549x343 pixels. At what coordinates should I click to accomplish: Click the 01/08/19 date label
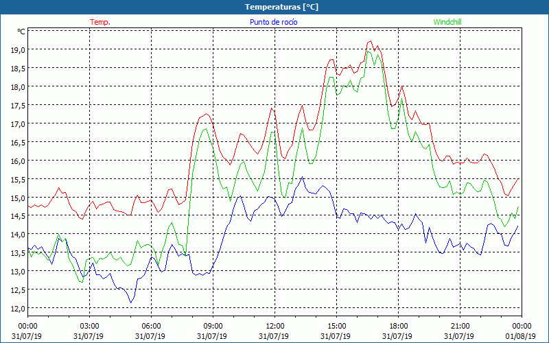coord(521,336)
